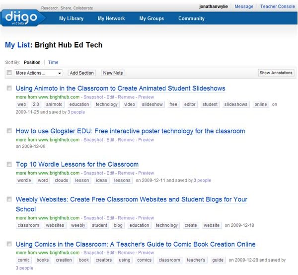
Task: Click 3 people under the Animoto article
Action: pyautogui.click(x=76, y=112)
